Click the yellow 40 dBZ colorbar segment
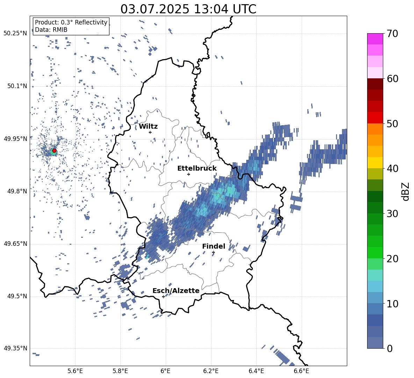 (375, 163)
